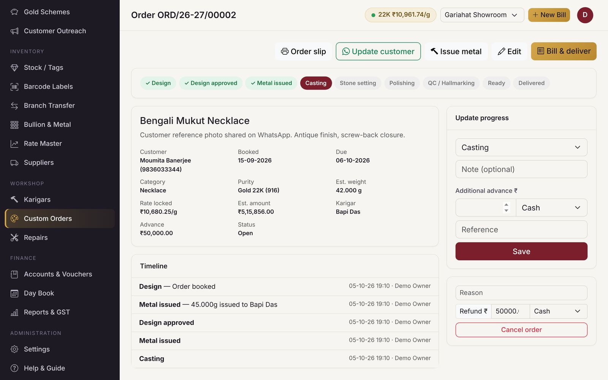Screen dimensions: 608x380
Task: Click the Cancel order button
Action: click(521, 330)
